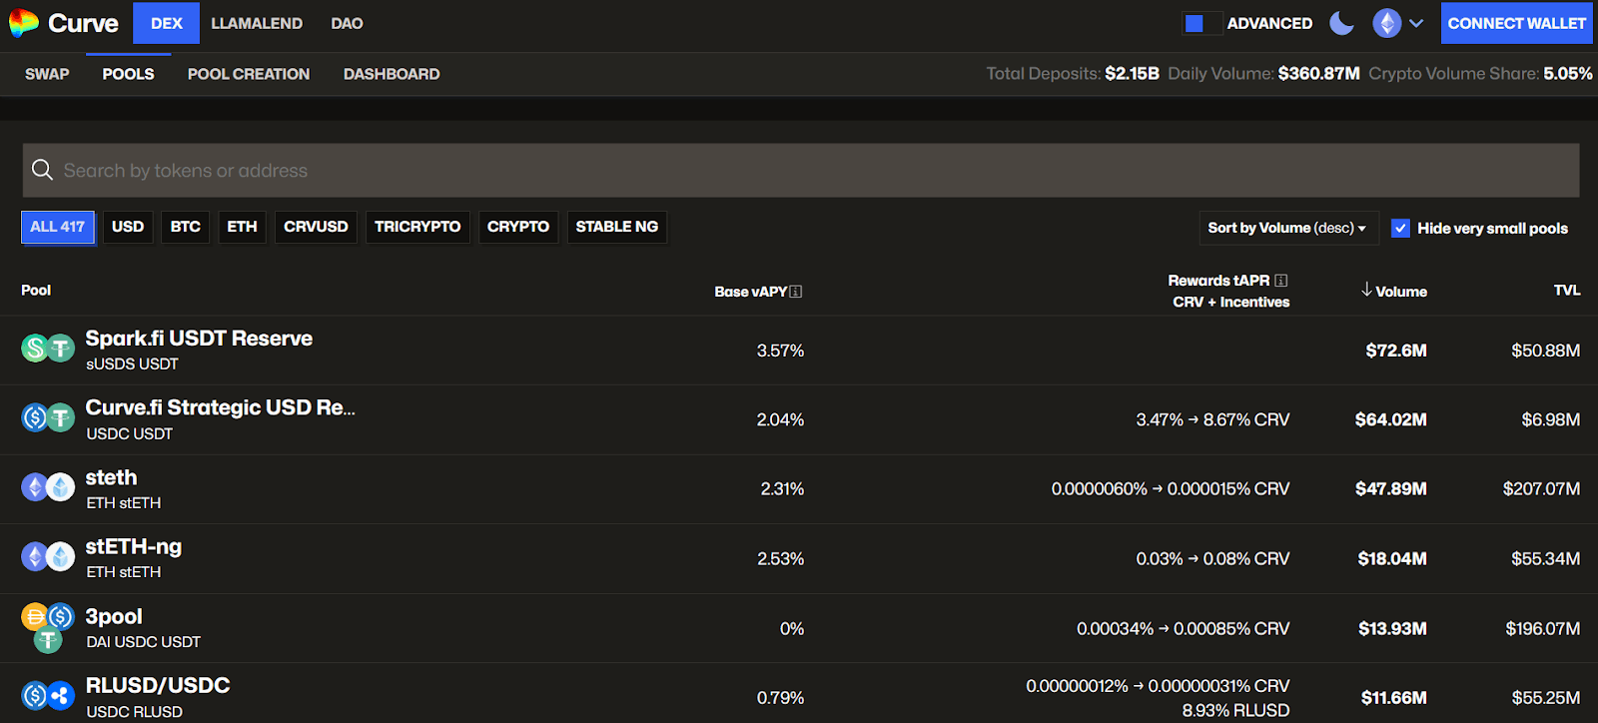
Task: Click 3.47% → 8.67% CRV rewards
Action: pos(1212,419)
